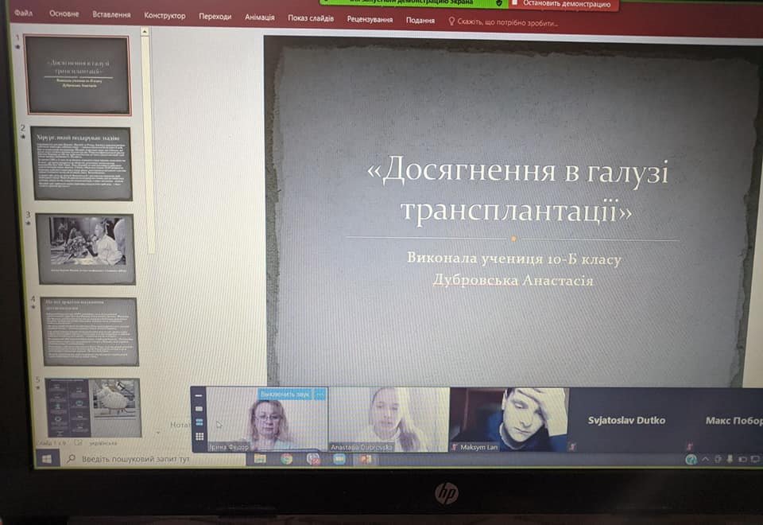Open the Конструктор ribbon tab
The height and width of the screenshot is (525, 763).
click(x=165, y=16)
